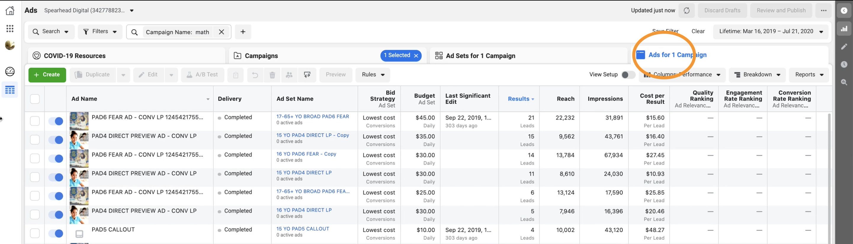This screenshot has width=853, height=244.
Task: Click the undo arrow icon
Action: click(255, 75)
